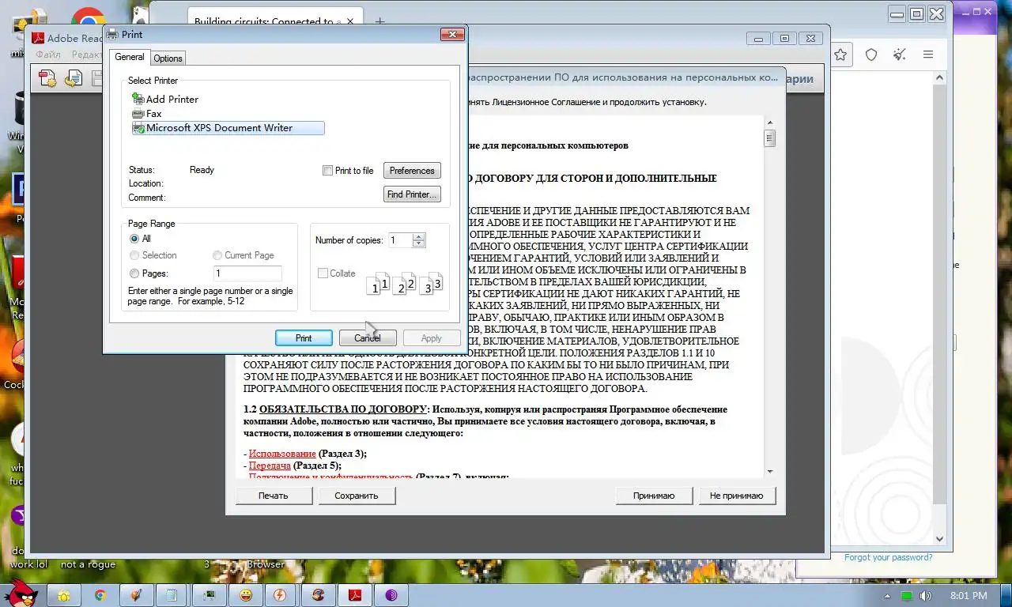The width and height of the screenshot is (1012, 607).
Task: Click the broom cleanup icon in browser
Action: (900, 55)
